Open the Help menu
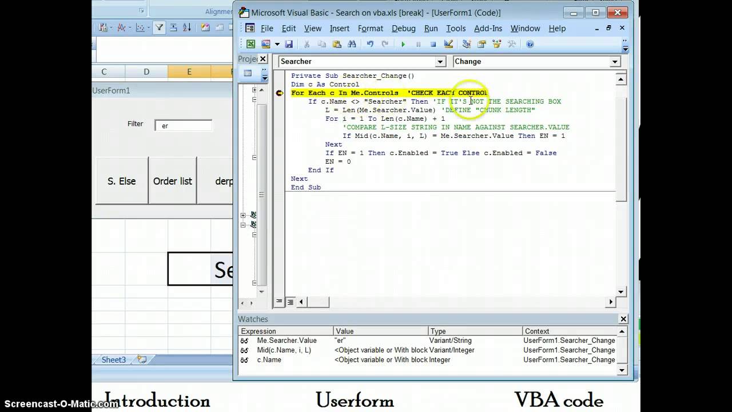 [x=557, y=28]
